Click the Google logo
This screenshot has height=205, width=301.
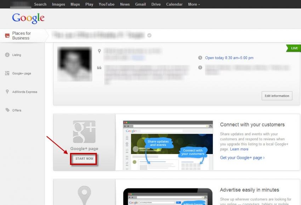click(28, 18)
